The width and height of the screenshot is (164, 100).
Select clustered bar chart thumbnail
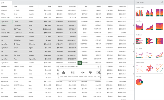coord(139,41)
